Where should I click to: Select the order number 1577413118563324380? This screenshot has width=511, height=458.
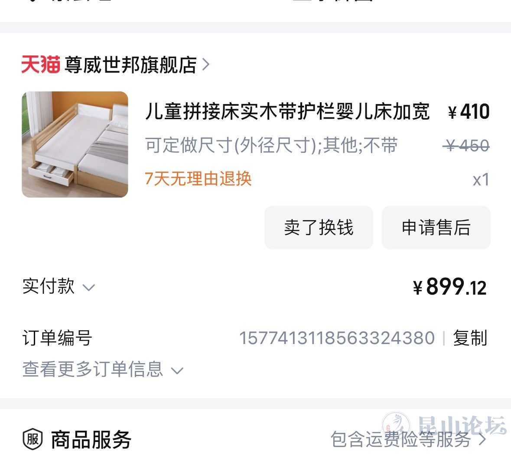coord(337,338)
